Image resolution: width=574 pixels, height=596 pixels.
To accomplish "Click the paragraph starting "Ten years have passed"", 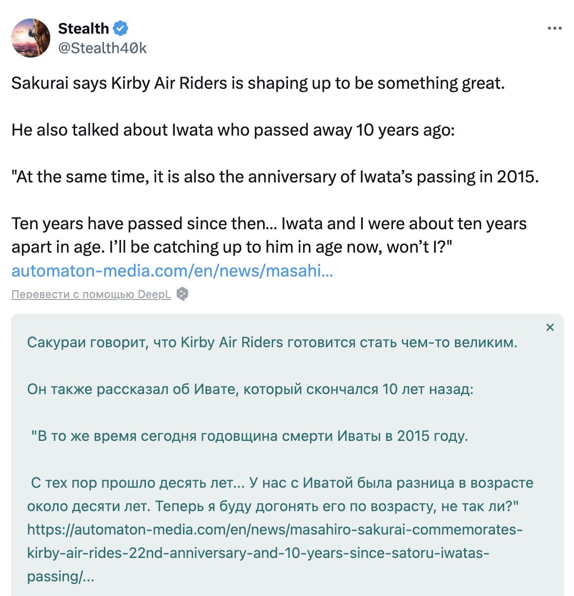I will (268, 235).
